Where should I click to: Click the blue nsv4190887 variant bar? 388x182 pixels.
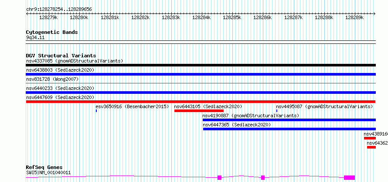coord(289,120)
